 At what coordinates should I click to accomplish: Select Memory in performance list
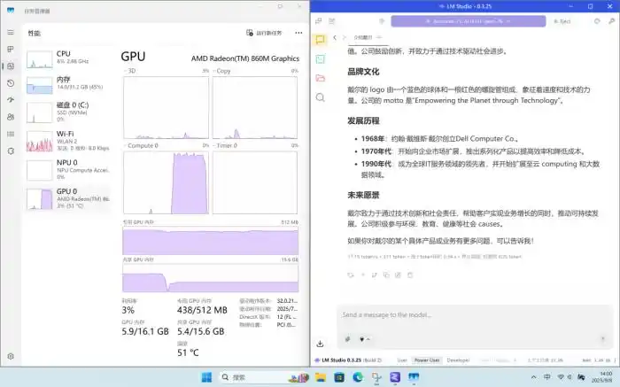coord(68,84)
